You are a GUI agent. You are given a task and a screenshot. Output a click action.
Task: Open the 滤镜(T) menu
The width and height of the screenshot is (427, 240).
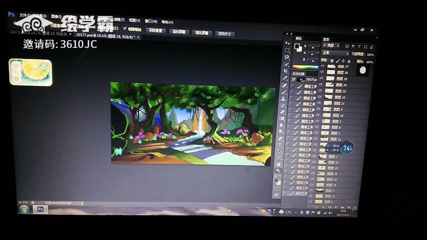[119, 20]
